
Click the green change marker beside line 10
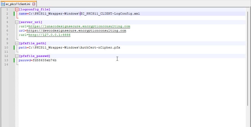14,48
